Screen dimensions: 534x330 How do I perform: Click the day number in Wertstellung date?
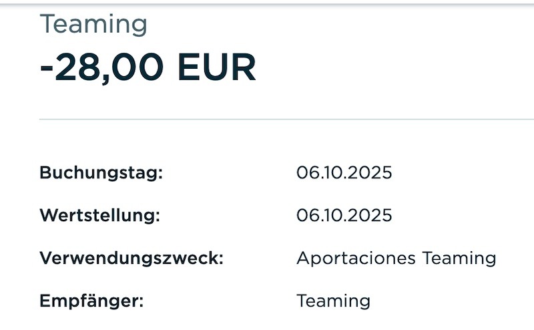(x=304, y=216)
